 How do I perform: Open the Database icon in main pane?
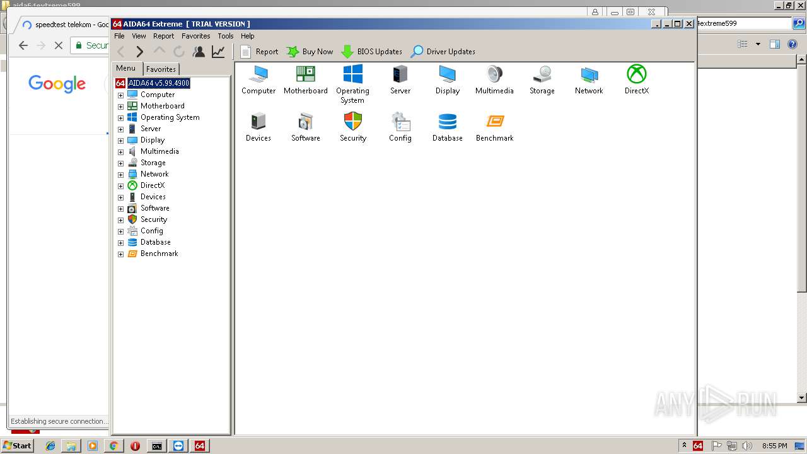(448, 121)
